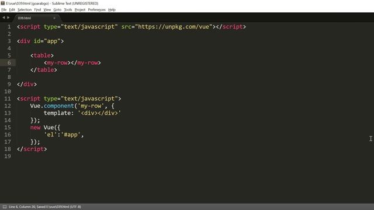Click the closing script tag on line 18

[32, 149]
